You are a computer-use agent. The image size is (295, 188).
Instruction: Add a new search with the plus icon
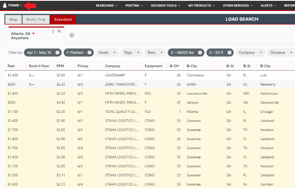(72, 35)
